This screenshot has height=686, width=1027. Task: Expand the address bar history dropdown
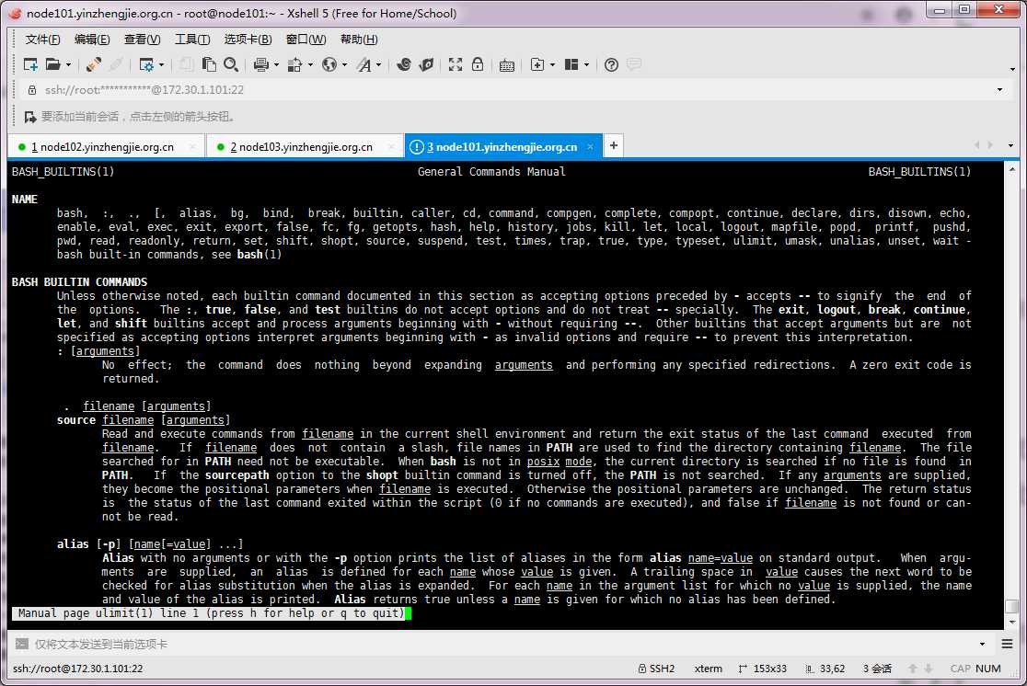[999, 90]
